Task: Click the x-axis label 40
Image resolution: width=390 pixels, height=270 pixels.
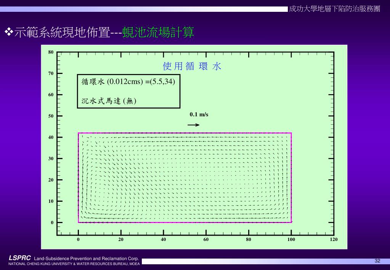Action: [164, 239]
